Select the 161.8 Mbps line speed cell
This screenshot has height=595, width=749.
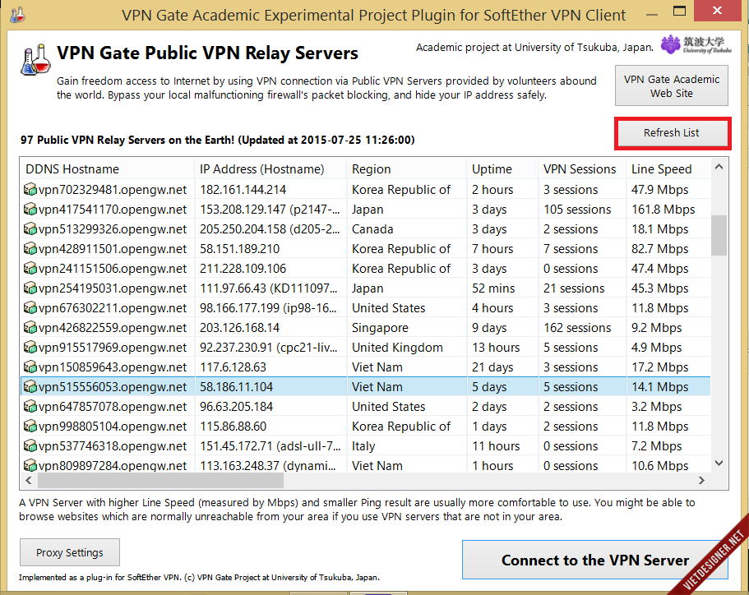[x=663, y=210]
